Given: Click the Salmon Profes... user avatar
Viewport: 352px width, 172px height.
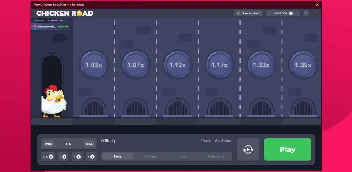Looking at the screenshot, I should click(x=35, y=27).
